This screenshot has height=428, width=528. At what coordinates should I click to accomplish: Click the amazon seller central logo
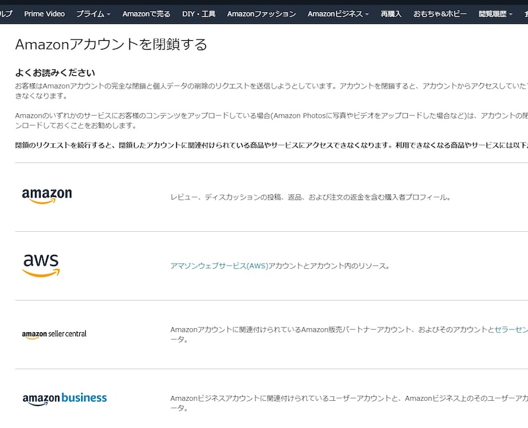click(54, 334)
